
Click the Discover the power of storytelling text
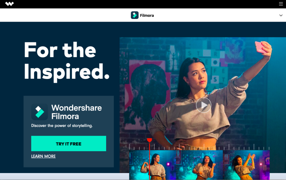click(62, 126)
